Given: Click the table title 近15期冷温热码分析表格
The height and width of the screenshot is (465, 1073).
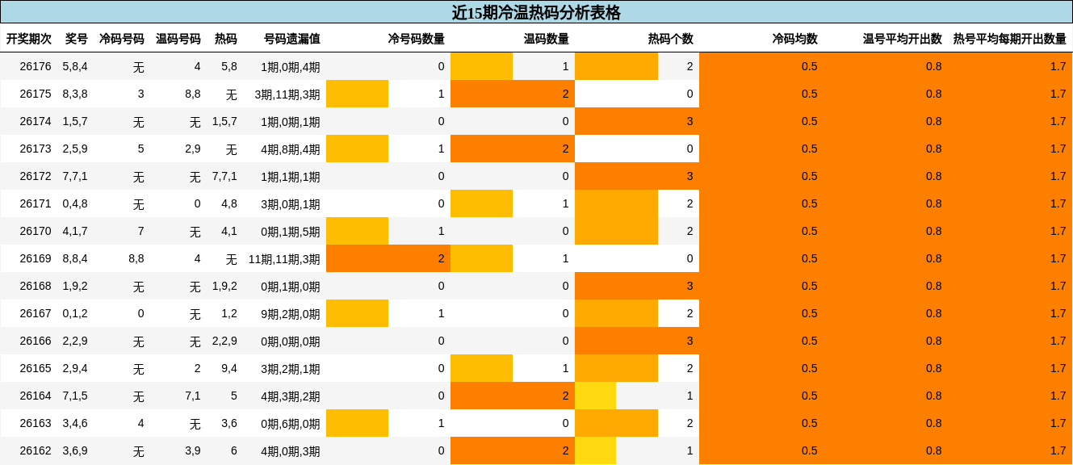Looking at the screenshot, I should click(x=536, y=12).
